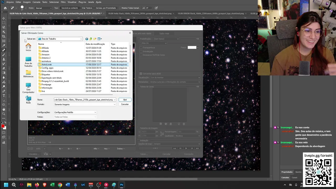Go up one folder level in save dialog
Image resolution: width=336 pixels, height=189 pixels.
[91, 39]
